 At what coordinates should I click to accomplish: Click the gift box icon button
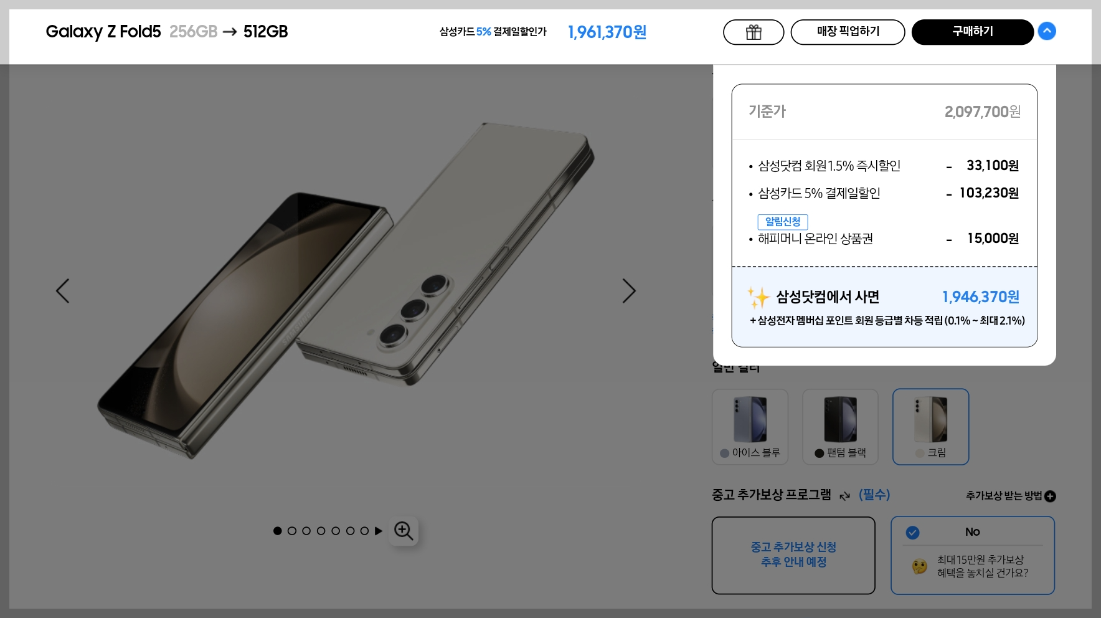pos(754,32)
